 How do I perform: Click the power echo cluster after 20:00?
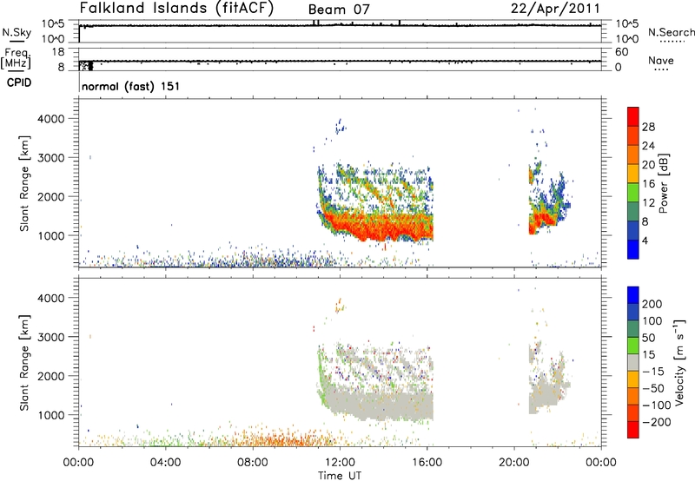pyautogui.click(x=548, y=200)
